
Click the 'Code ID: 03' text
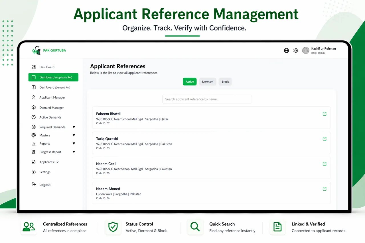coord(103,148)
